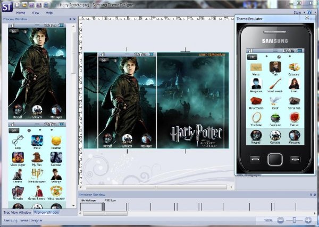Click the Memo icon in Theme Emulator
The width and height of the screenshot is (319, 227).
(x=256, y=67)
